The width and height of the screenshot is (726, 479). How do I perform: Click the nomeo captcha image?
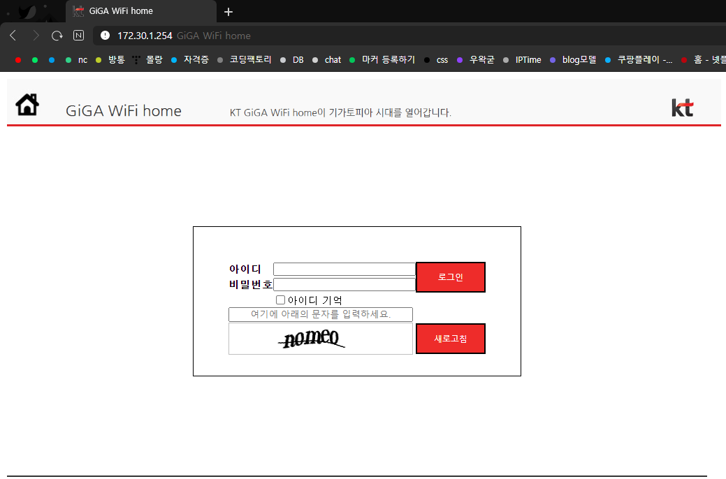(x=321, y=339)
